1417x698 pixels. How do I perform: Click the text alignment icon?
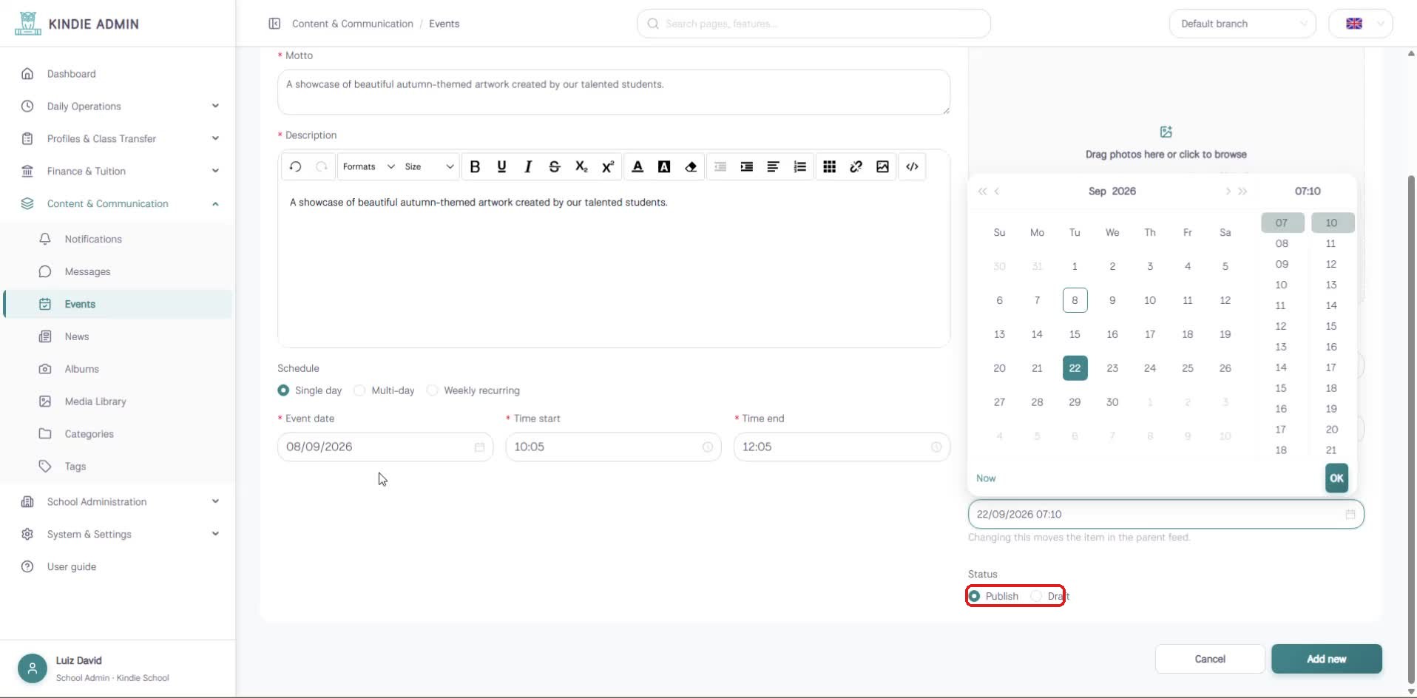[x=774, y=167]
